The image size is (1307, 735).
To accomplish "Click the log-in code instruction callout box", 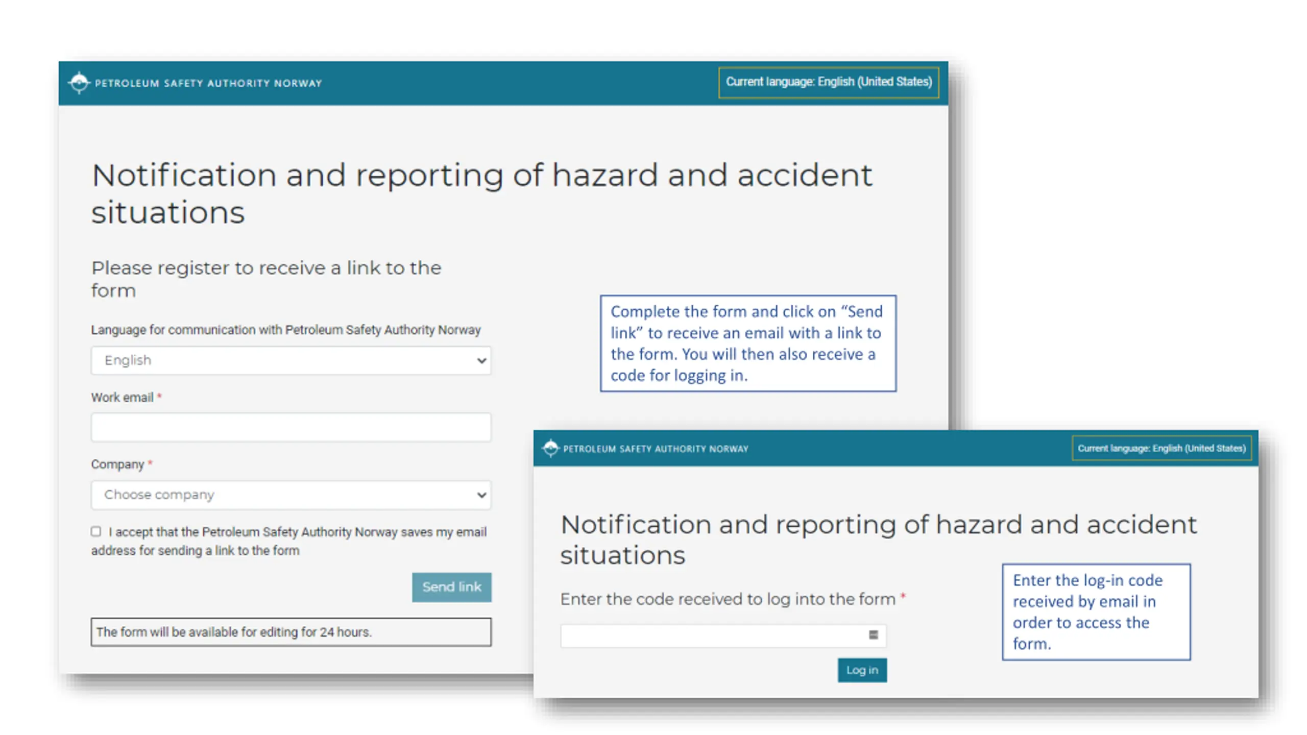I will pos(1096,612).
